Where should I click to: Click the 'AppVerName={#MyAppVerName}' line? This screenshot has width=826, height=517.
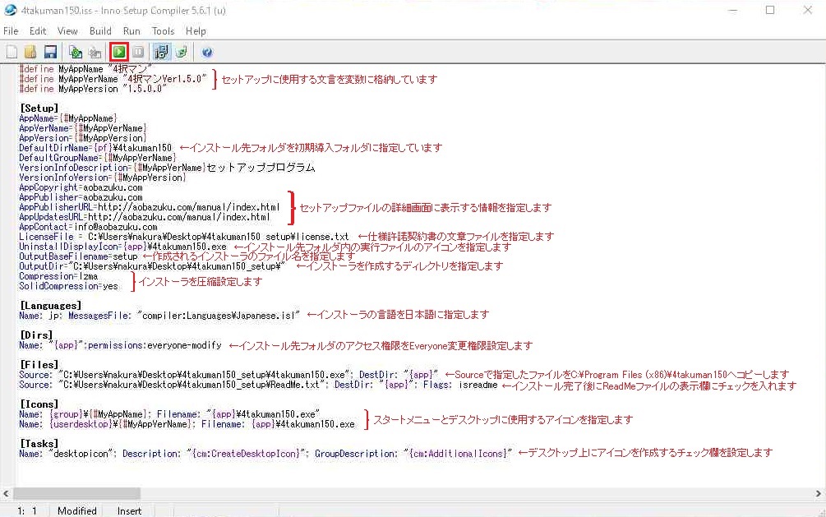click(x=83, y=128)
